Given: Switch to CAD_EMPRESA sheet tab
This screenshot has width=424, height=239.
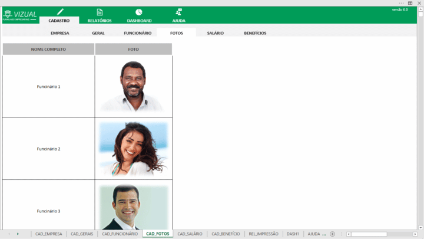Looking at the screenshot, I should [x=48, y=234].
